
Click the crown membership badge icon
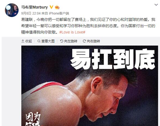[x=57, y=7]
